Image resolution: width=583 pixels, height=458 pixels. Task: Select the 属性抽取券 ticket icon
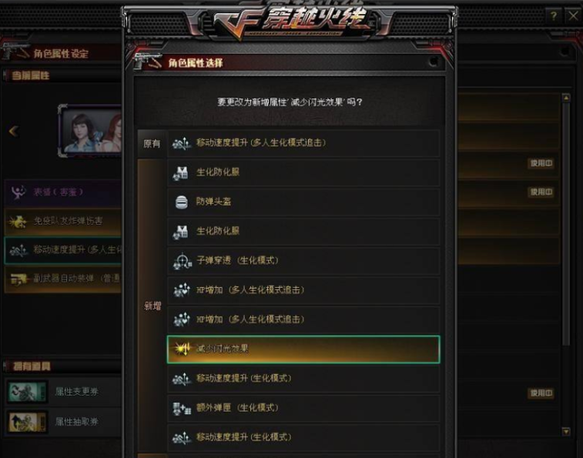point(28,422)
